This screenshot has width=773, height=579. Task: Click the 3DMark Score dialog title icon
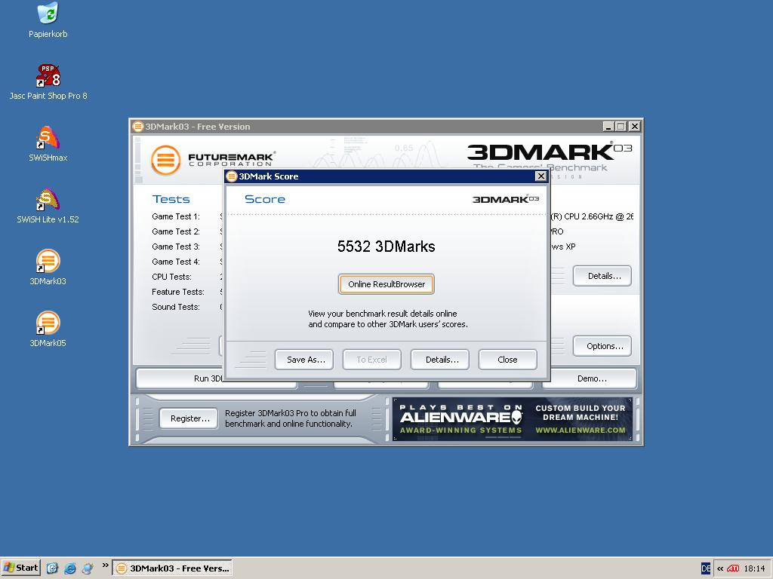point(232,176)
